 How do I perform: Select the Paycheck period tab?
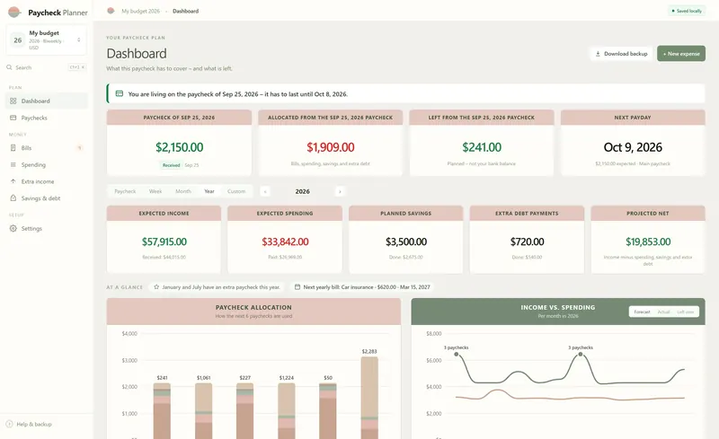tap(125, 191)
